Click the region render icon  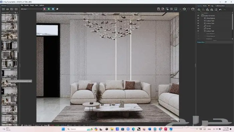point(171,9)
